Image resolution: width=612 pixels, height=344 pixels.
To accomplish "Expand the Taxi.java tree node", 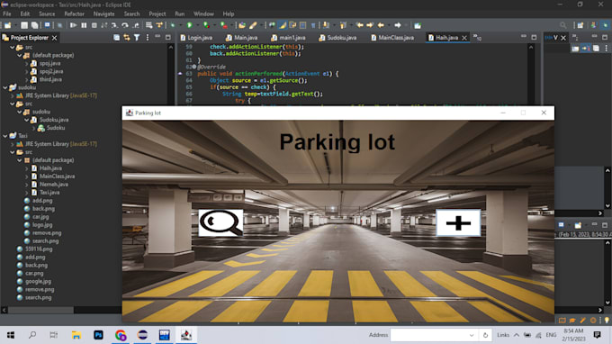I will [26, 193].
